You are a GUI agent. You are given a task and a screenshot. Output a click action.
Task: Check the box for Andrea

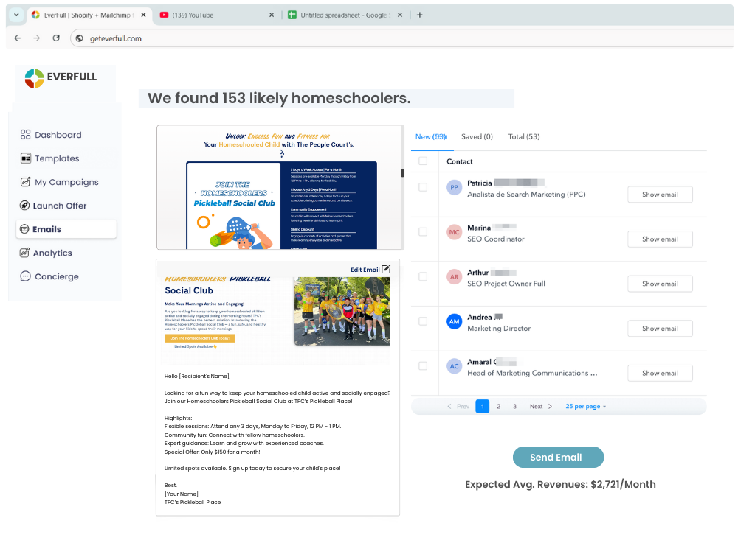coord(423,321)
